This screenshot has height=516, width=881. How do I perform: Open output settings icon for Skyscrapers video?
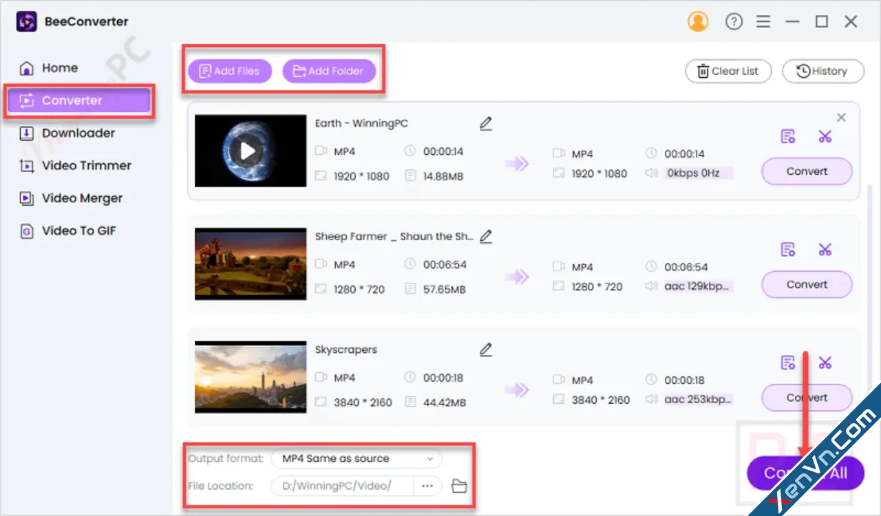788,362
